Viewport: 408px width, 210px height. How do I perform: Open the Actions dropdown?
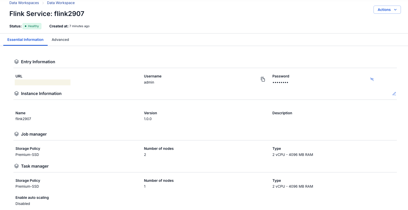387,10
